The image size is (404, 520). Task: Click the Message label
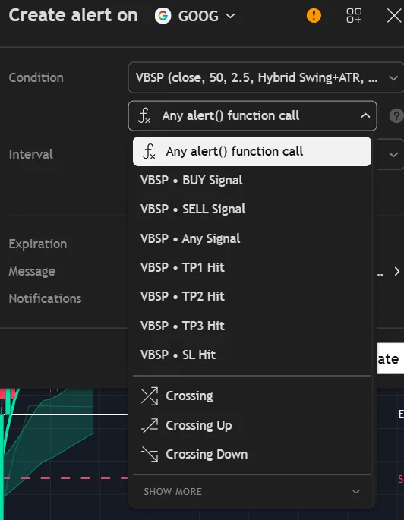click(32, 271)
